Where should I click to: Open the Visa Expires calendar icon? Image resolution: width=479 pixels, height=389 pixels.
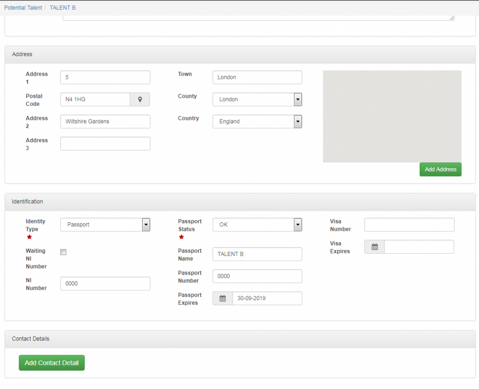point(375,247)
